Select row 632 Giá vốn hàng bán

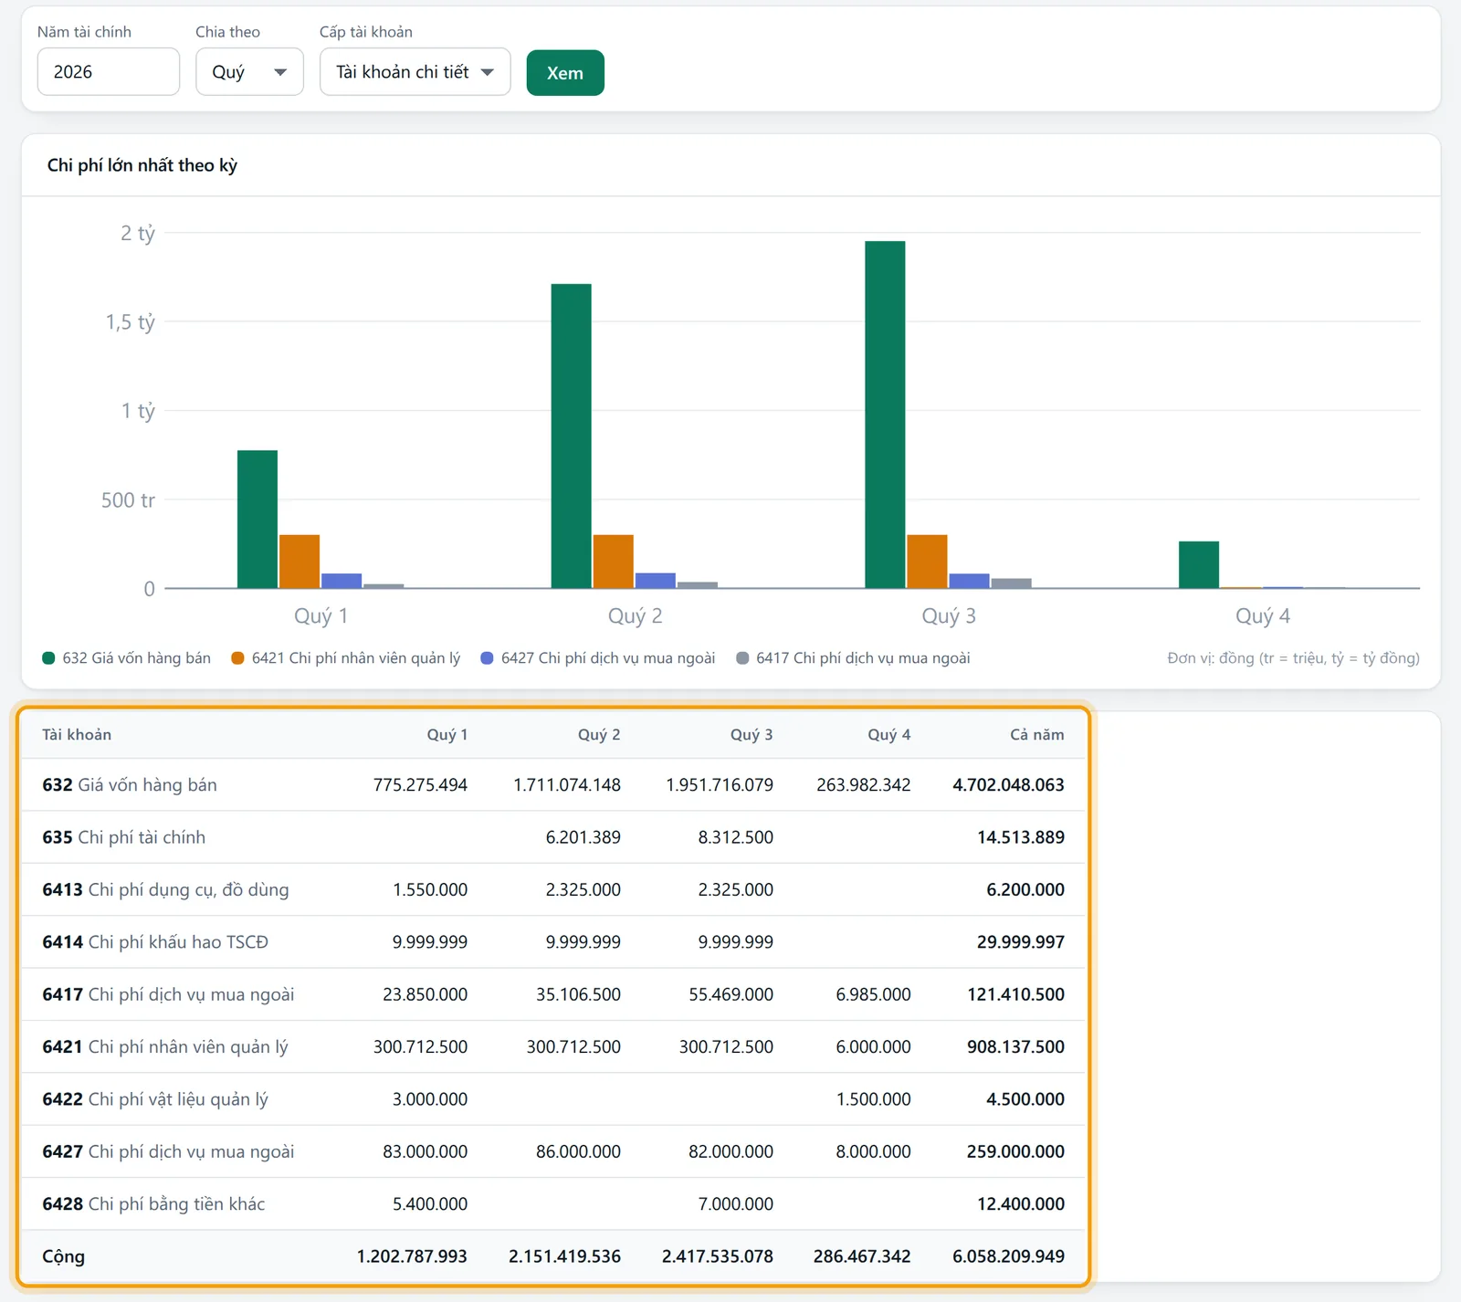553,785
